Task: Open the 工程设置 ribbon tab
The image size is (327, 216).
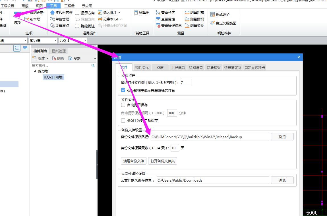Action: point(7,6)
